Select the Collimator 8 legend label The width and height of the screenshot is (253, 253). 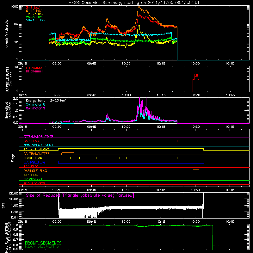point(35,104)
